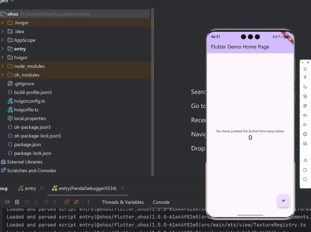The image size is (311, 232).
Task: Expand the AppScope folder
Action: (2, 40)
